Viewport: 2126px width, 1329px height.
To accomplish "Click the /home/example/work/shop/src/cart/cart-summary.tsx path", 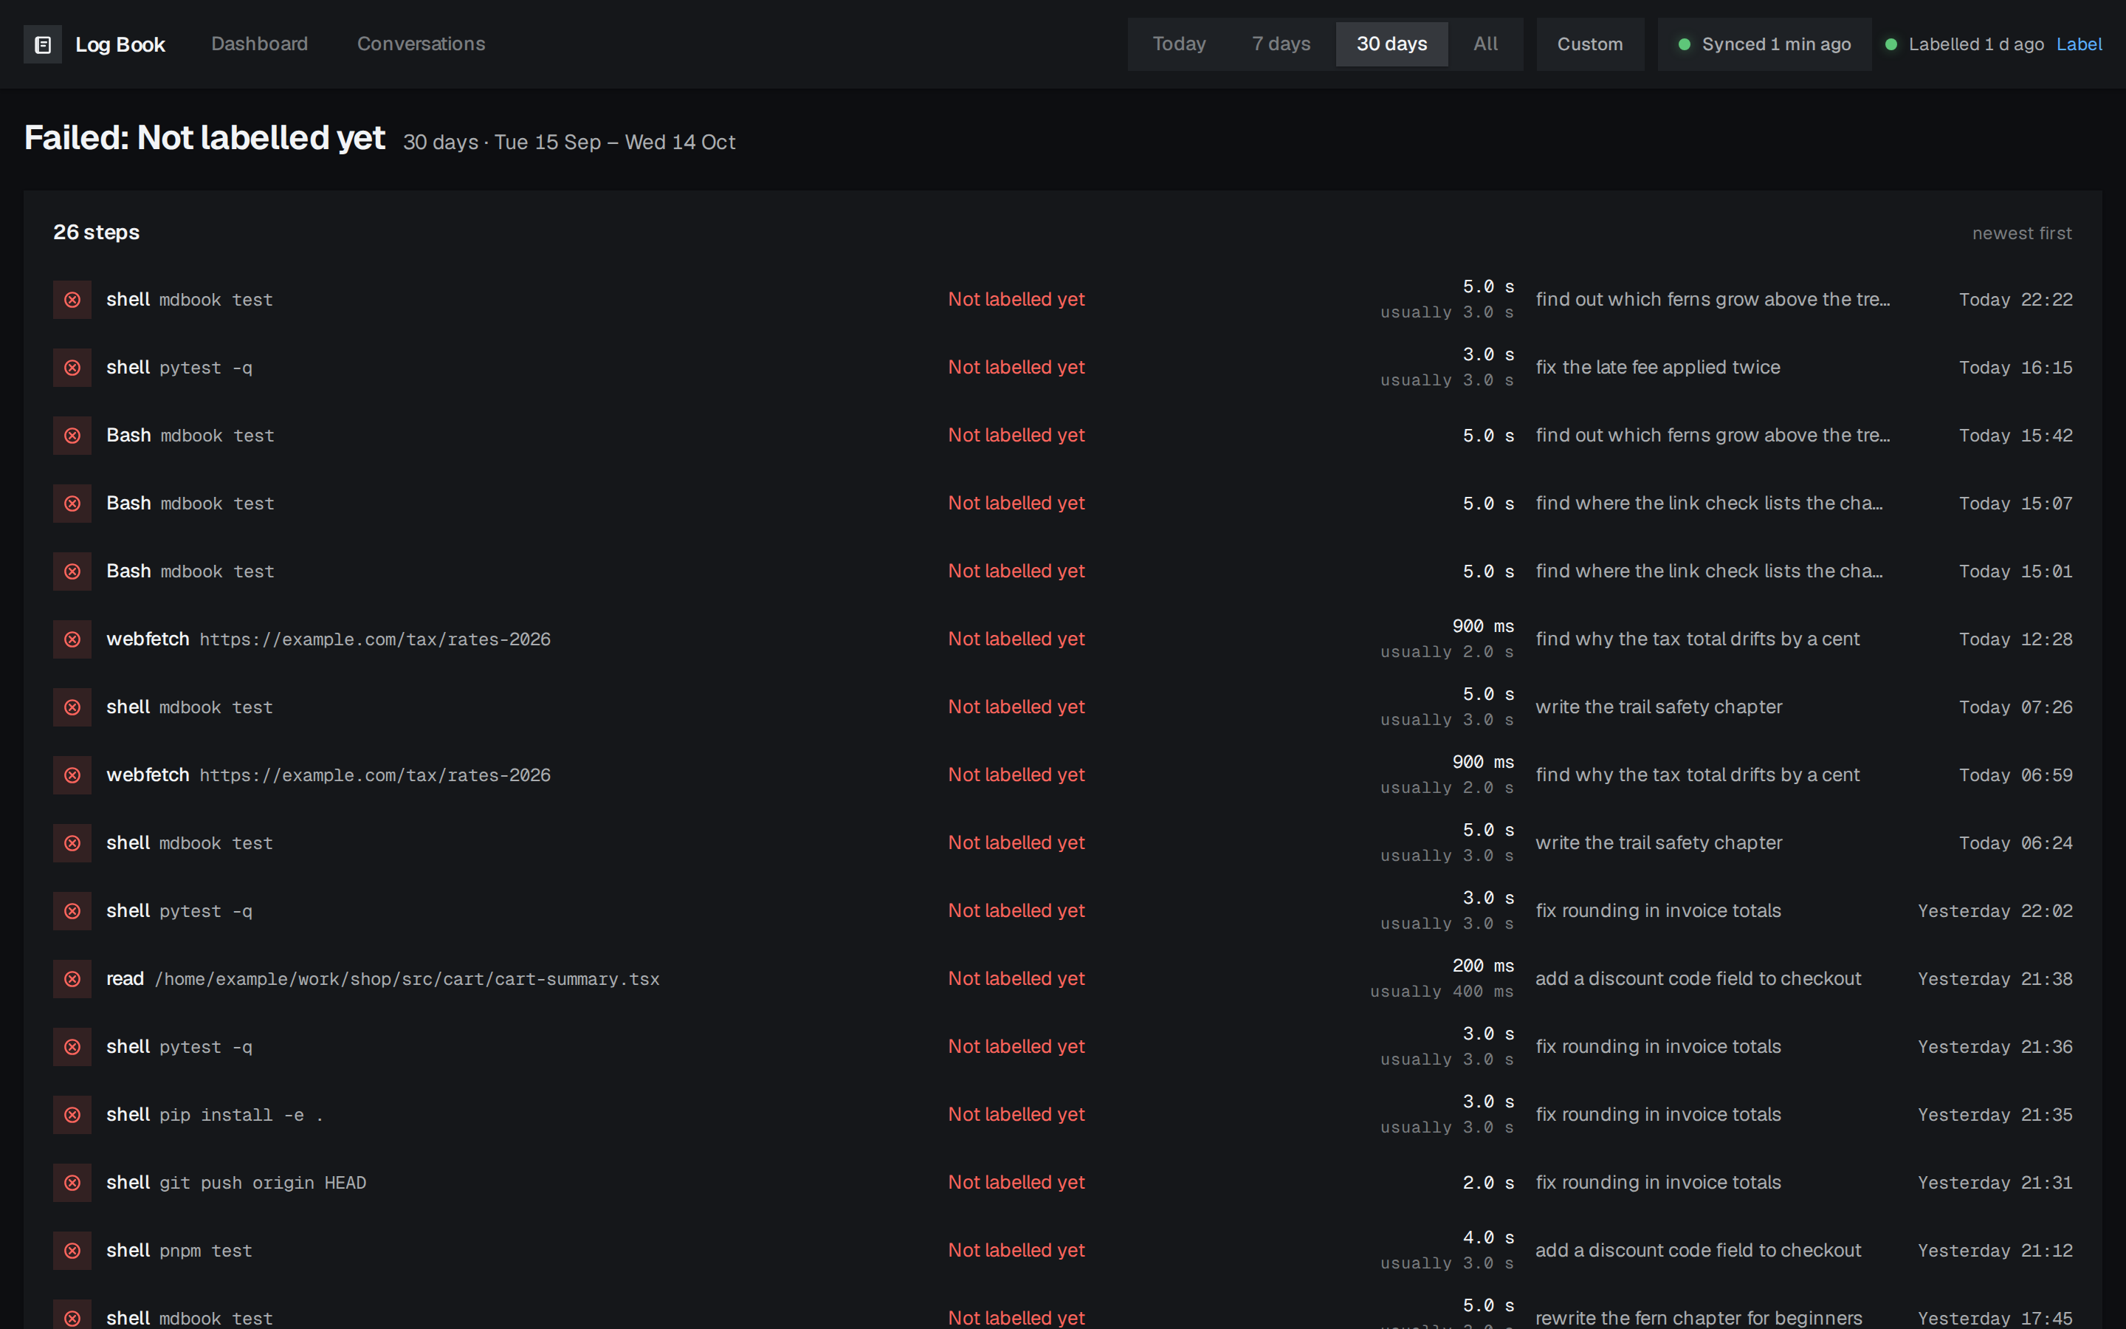I will click(x=407, y=979).
